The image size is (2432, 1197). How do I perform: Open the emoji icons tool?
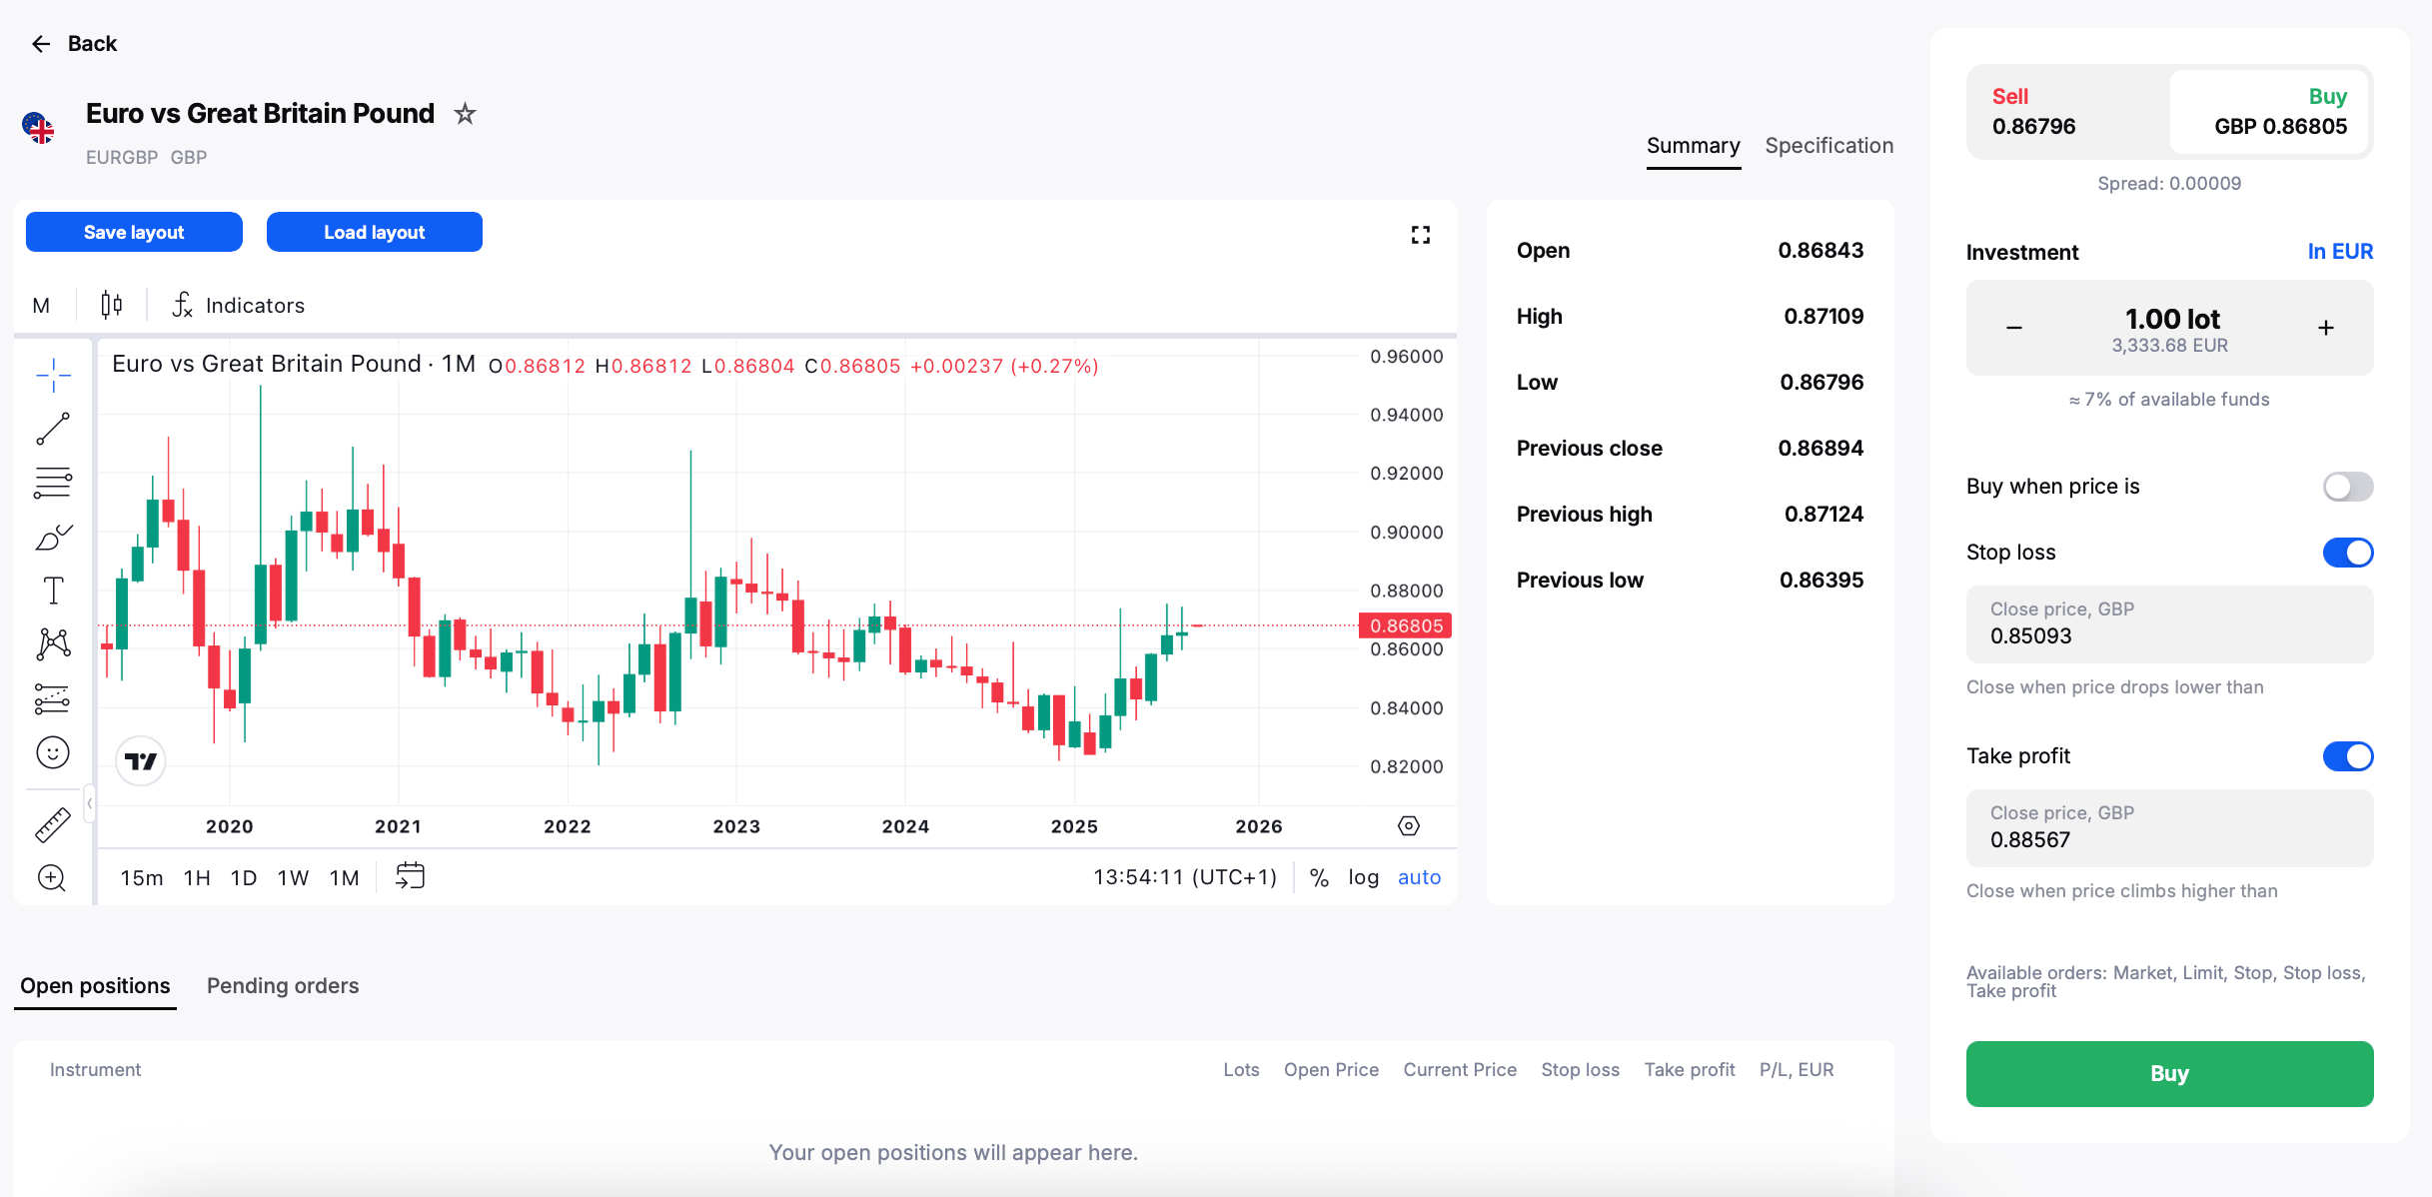(x=53, y=752)
